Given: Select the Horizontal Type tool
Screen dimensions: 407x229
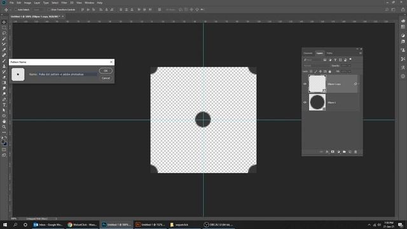Looking at the screenshot, I should [4, 104].
